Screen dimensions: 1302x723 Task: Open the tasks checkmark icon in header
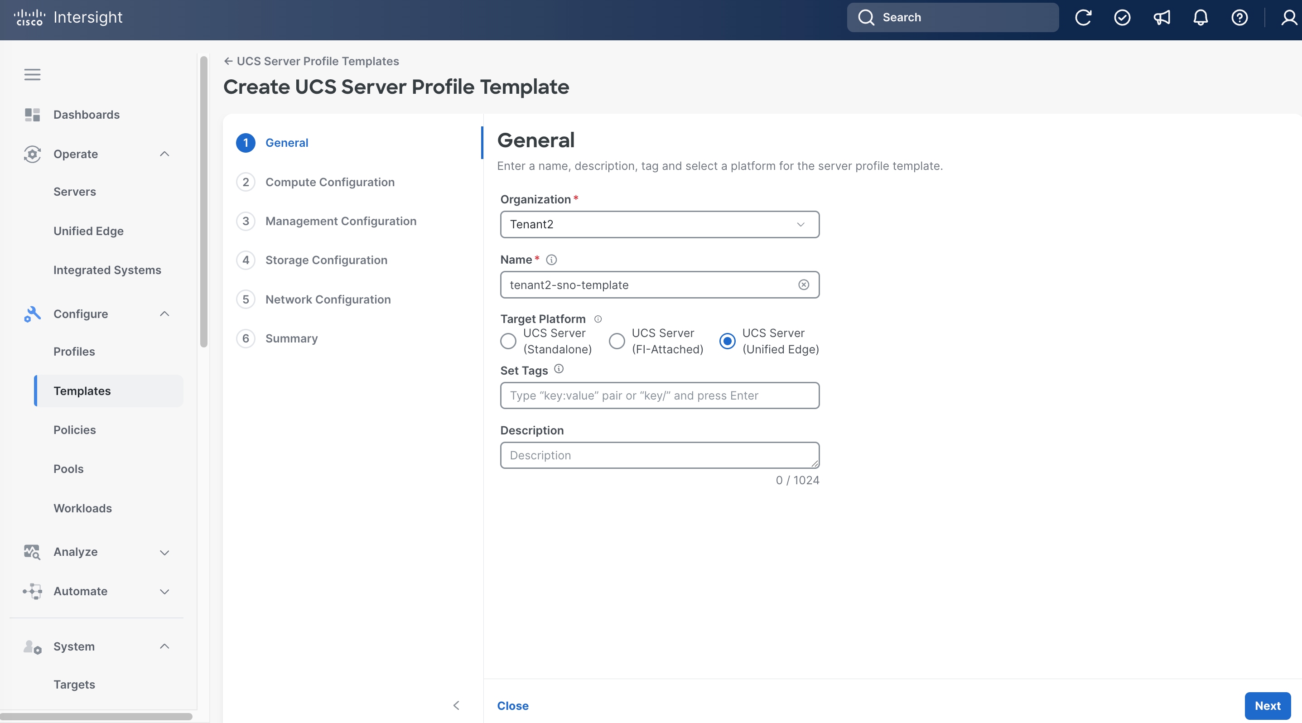(1122, 18)
